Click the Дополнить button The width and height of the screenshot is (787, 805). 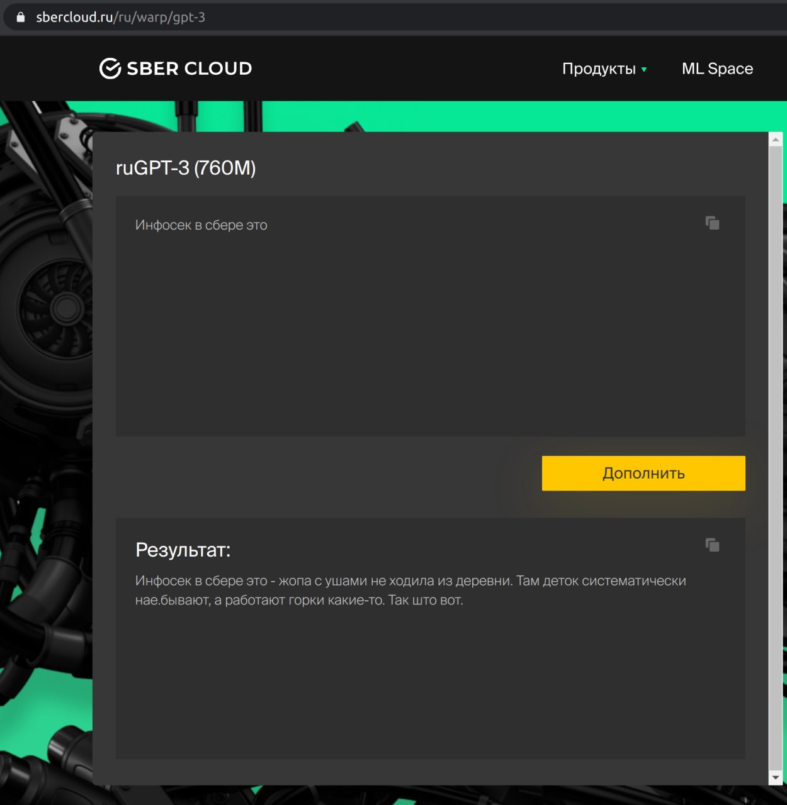click(643, 473)
